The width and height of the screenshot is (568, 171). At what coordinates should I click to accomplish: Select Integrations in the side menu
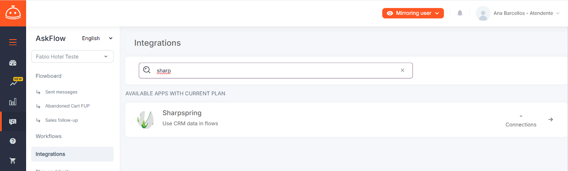(72, 154)
